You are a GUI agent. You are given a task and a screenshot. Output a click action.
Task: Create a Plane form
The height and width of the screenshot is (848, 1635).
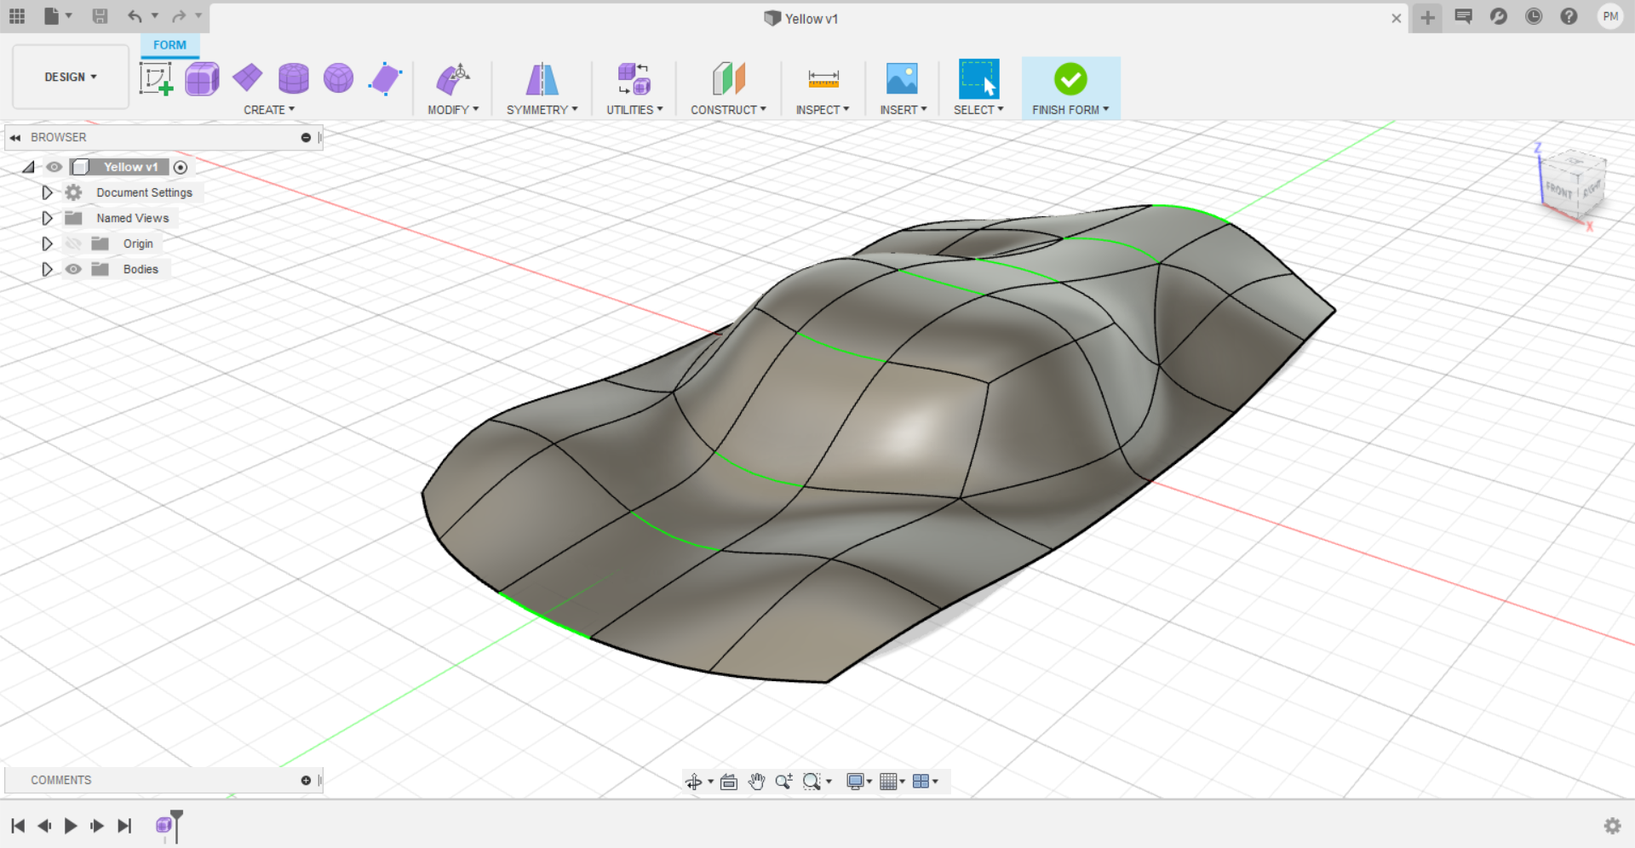click(x=248, y=78)
